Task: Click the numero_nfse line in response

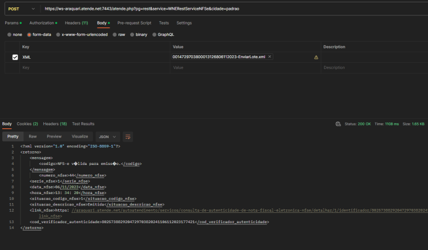Action: [72, 175]
